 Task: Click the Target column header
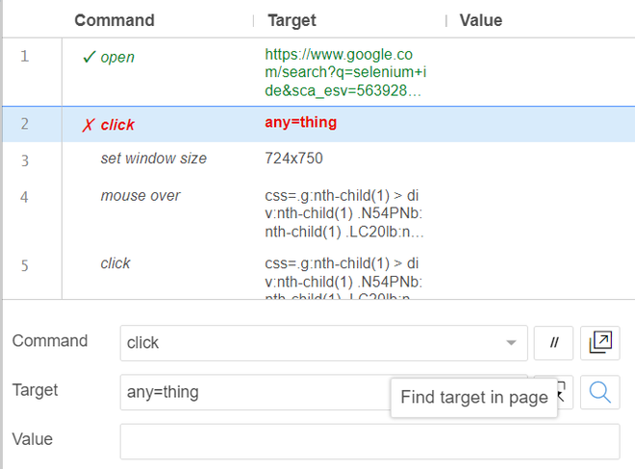pos(292,20)
